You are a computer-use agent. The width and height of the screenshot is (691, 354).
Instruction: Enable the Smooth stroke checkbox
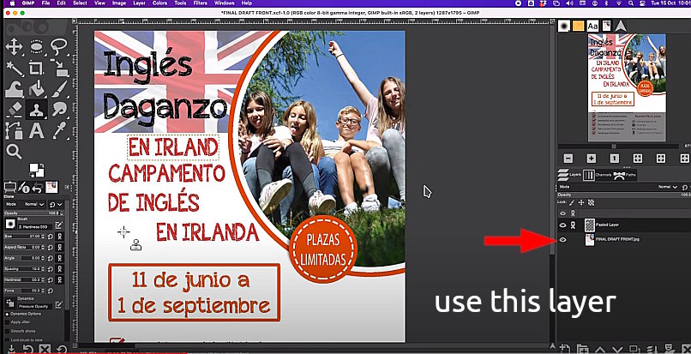pos(7,331)
